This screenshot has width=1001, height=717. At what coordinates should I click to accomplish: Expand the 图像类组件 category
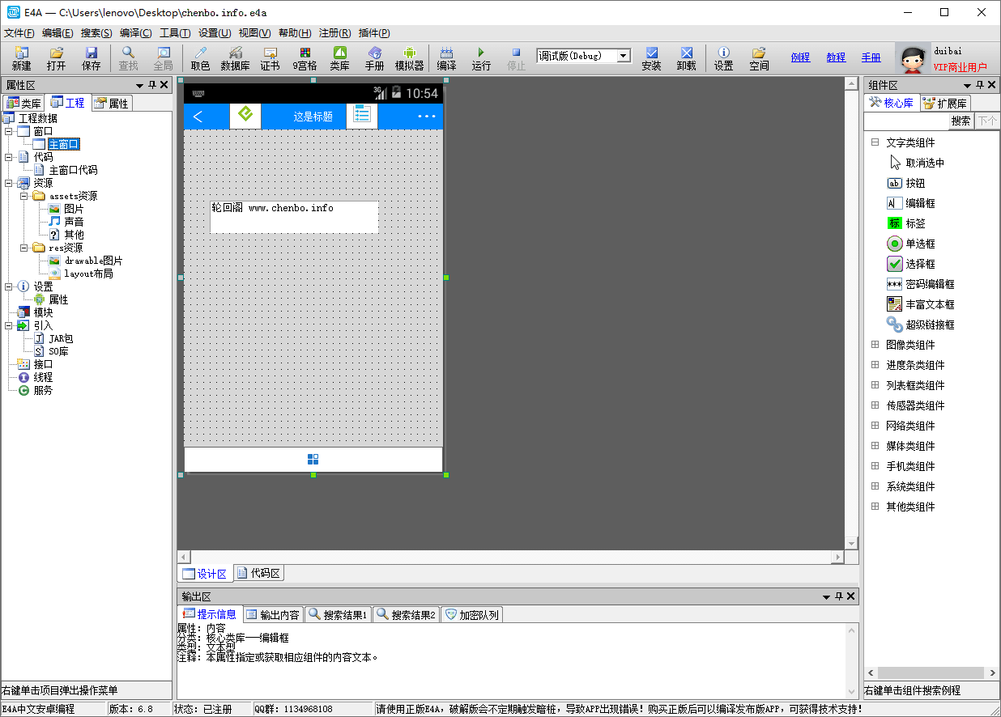coord(875,345)
